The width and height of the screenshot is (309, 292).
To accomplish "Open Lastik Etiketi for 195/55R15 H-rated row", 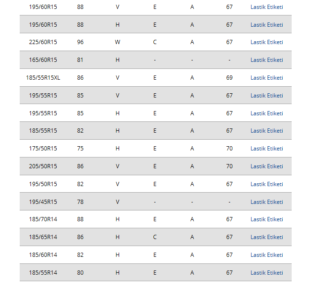I will tap(266, 113).
